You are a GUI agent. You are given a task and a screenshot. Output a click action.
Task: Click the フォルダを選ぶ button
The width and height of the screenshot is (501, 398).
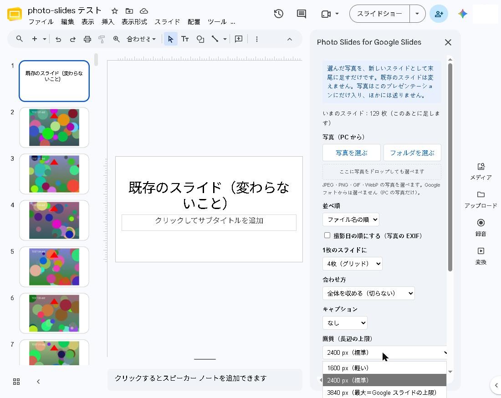(x=412, y=153)
